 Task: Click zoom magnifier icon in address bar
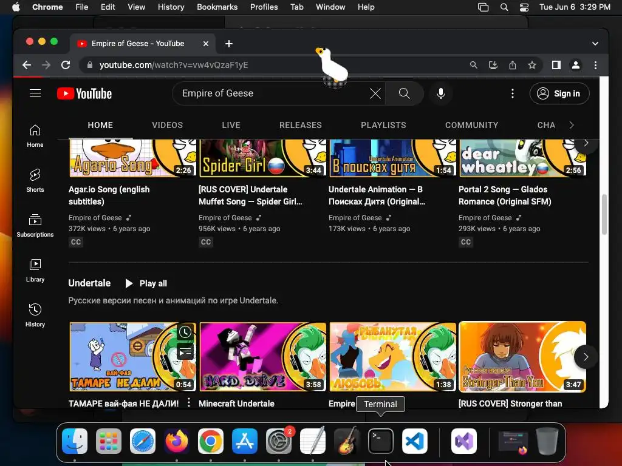point(474,65)
